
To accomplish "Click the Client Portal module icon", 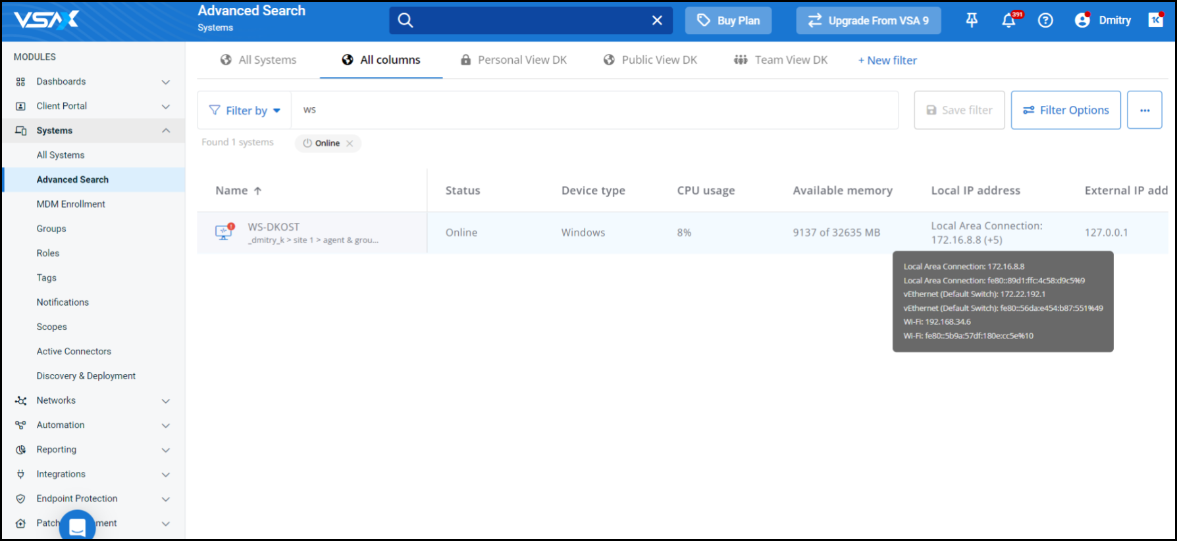I will click(20, 106).
